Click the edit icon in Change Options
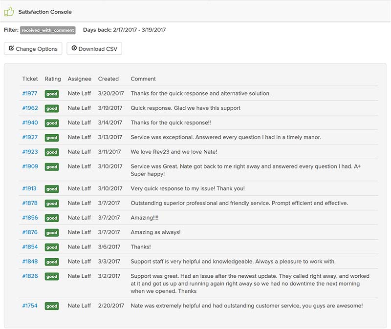Screen dimensions: 391x329 (11, 48)
